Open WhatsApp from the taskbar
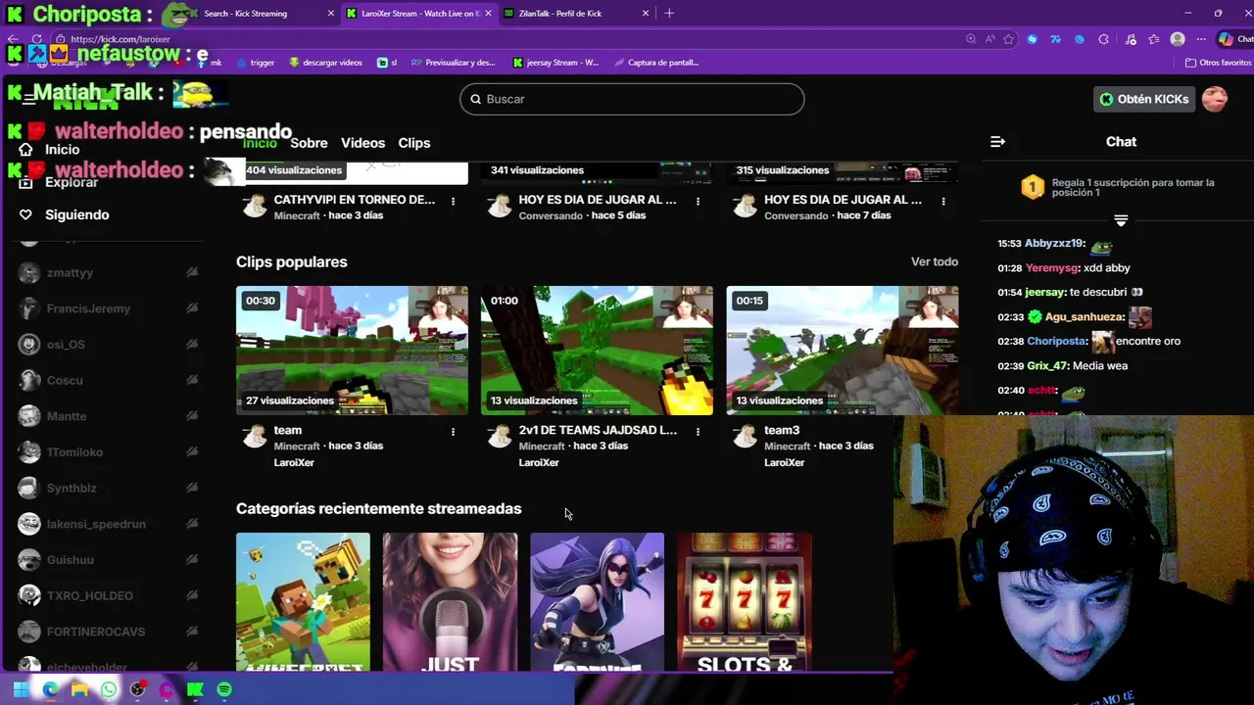 109,690
